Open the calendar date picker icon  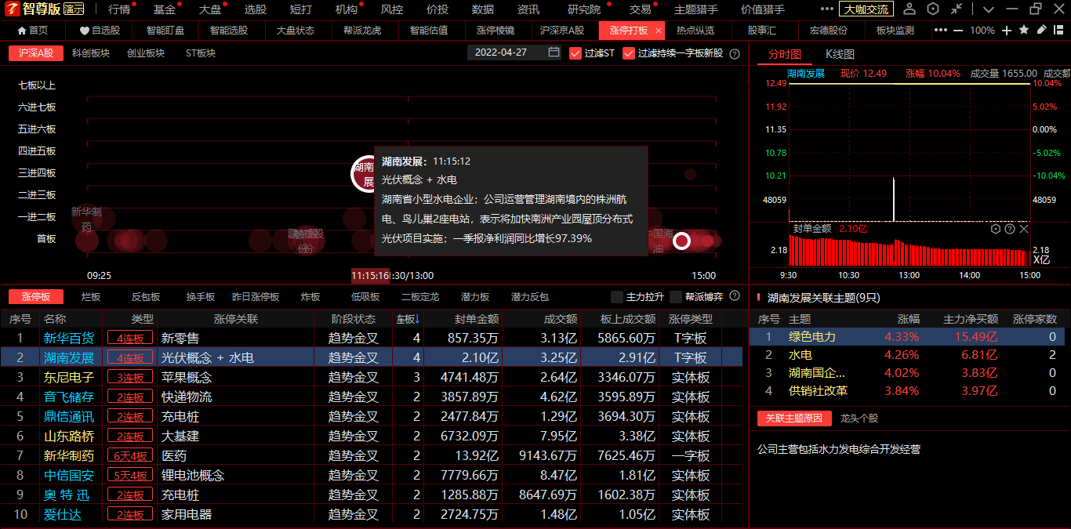tap(554, 53)
